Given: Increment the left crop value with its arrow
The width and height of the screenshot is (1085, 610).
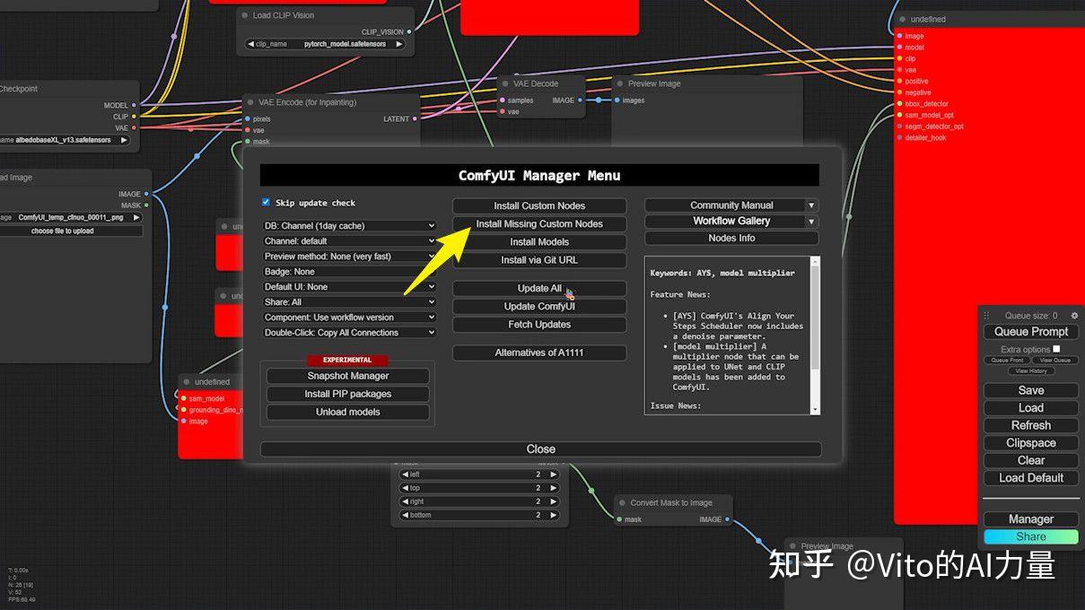Looking at the screenshot, I should click(x=556, y=474).
